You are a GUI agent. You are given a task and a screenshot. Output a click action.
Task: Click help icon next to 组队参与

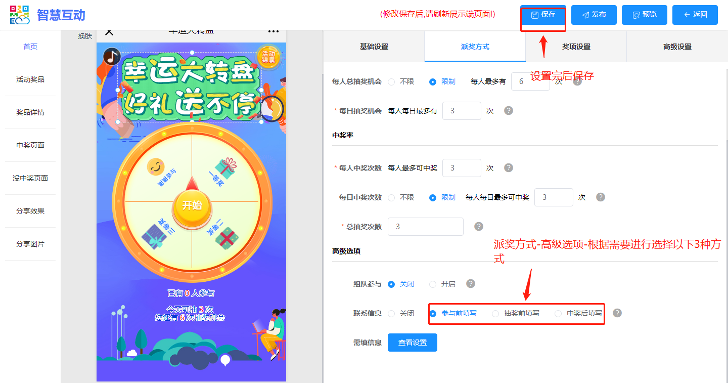pyautogui.click(x=471, y=284)
